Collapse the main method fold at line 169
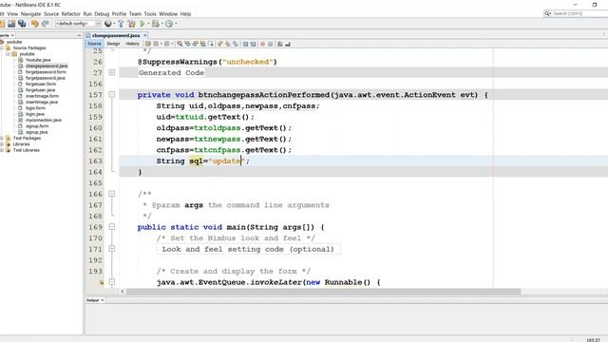Image resolution: width=608 pixels, height=342 pixels. click(x=112, y=226)
